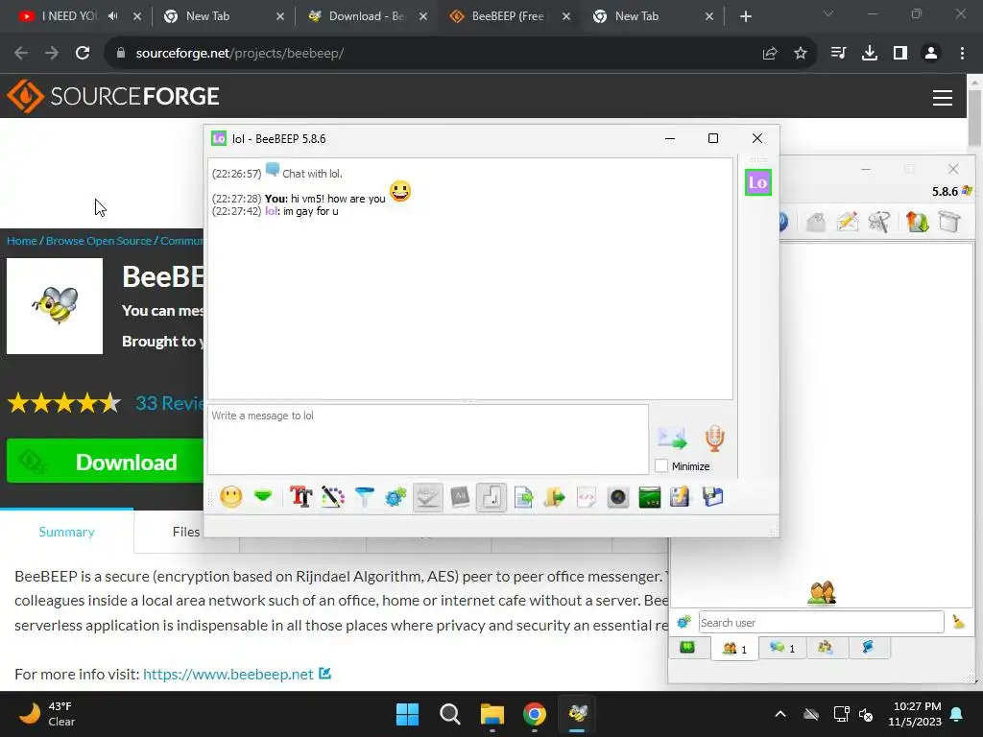The width and height of the screenshot is (983, 737).
Task: Toggle Chrome side panel icon
Action: pos(900,54)
